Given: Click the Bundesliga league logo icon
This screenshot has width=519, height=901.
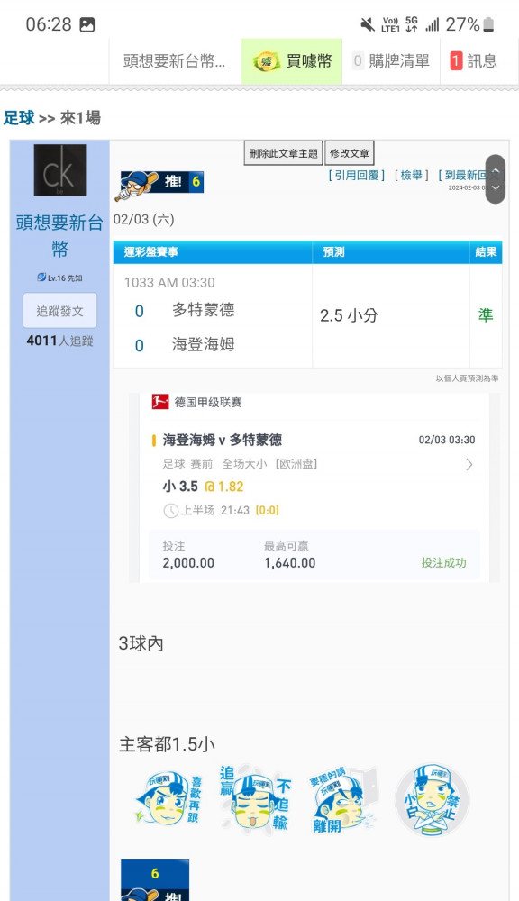Looking at the screenshot, I should point(159,401).
